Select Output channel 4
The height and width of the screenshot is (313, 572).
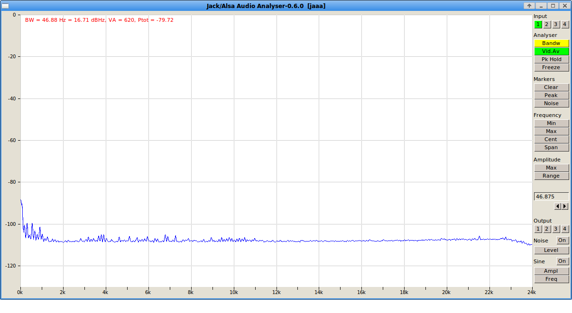pos(564,229)
